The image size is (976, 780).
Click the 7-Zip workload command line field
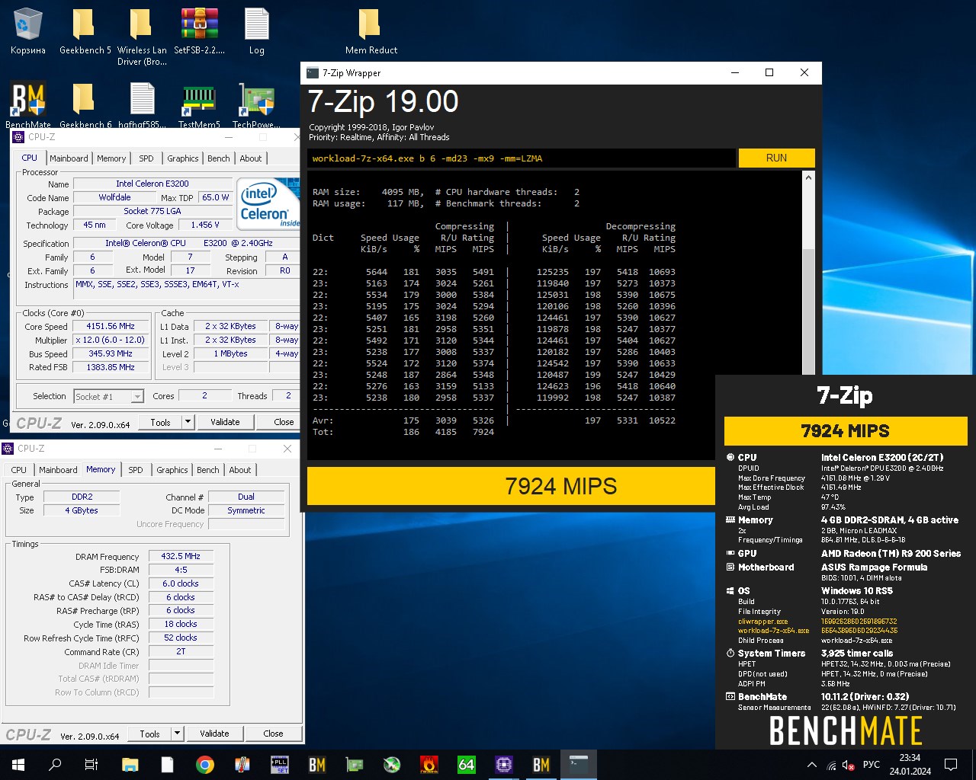pyautogui.click(x=522, y=158)
